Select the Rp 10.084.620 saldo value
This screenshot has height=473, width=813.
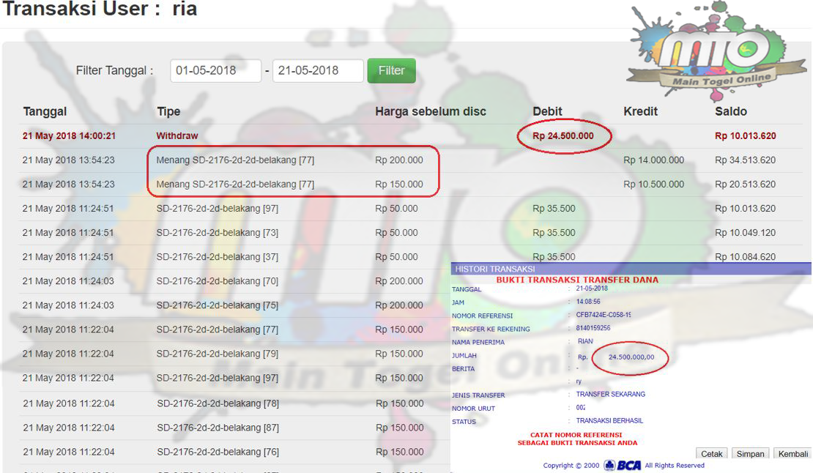pyautogui.click(x=745, y=257)
